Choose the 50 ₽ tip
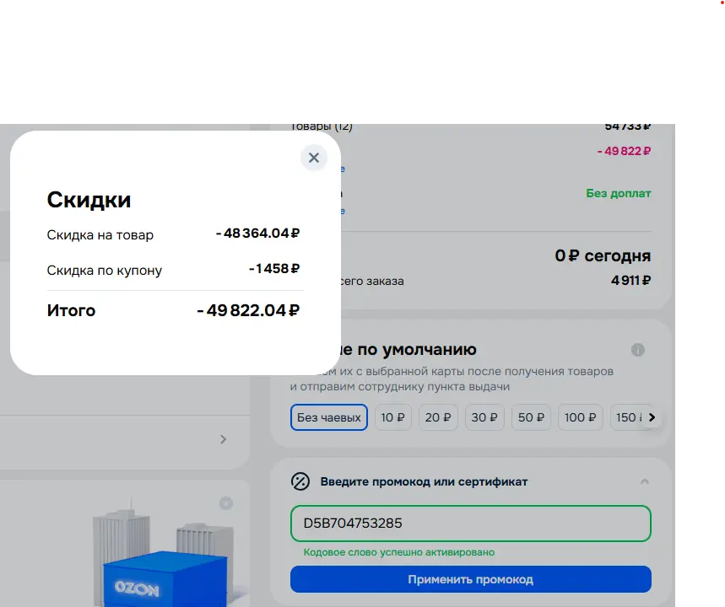725x607 pixels. (531, 417)
